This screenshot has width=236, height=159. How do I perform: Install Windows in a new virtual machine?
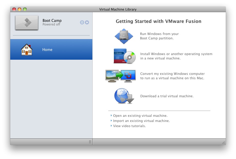tap(176, 56)
